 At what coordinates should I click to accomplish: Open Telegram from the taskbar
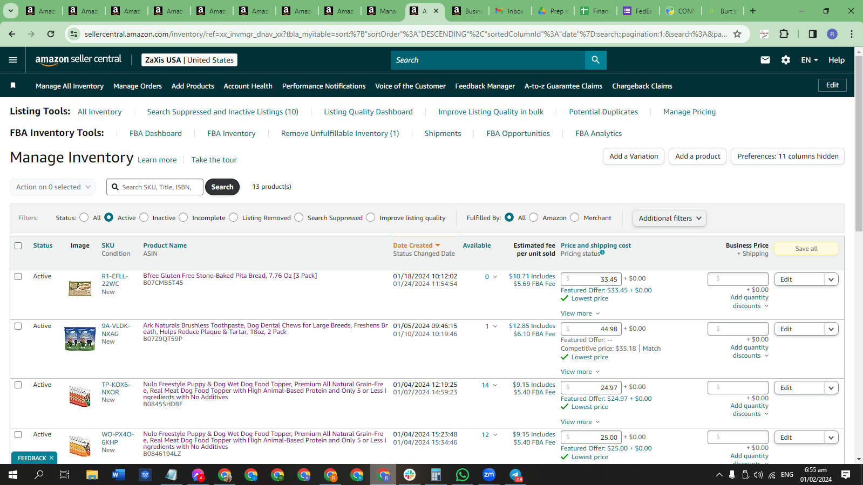coord(516,475)
